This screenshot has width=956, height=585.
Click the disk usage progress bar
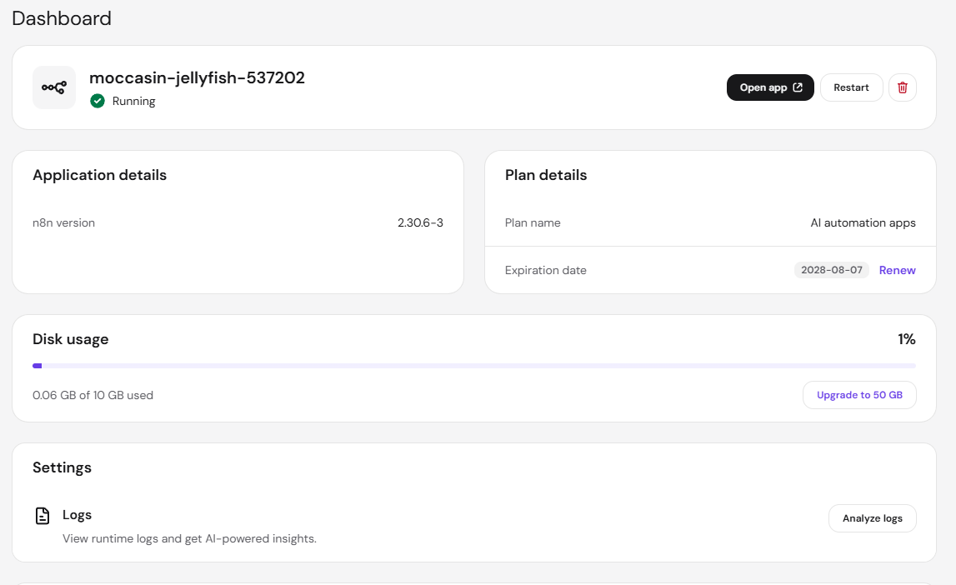click(x=473, y=366)
